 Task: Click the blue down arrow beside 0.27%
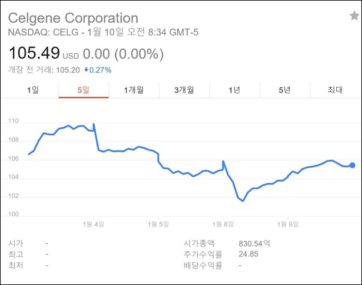[x=87, y=70]
